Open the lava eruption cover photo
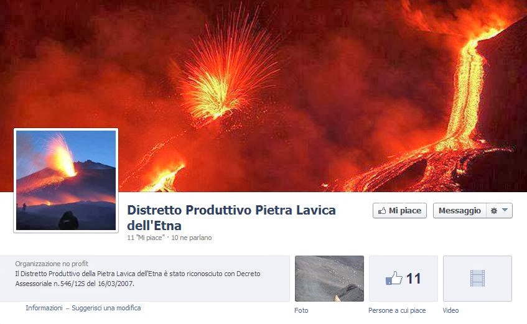 [x=264, y=96]
